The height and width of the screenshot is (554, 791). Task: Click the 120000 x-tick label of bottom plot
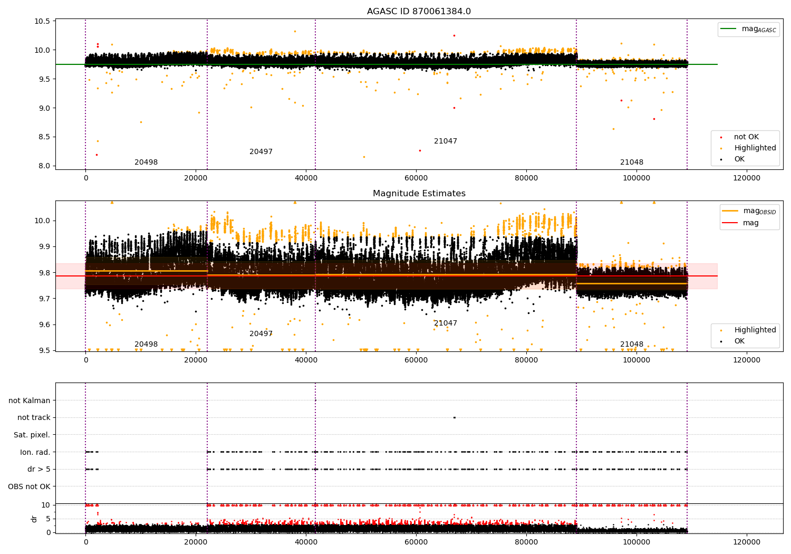click(x=747, y=542)
